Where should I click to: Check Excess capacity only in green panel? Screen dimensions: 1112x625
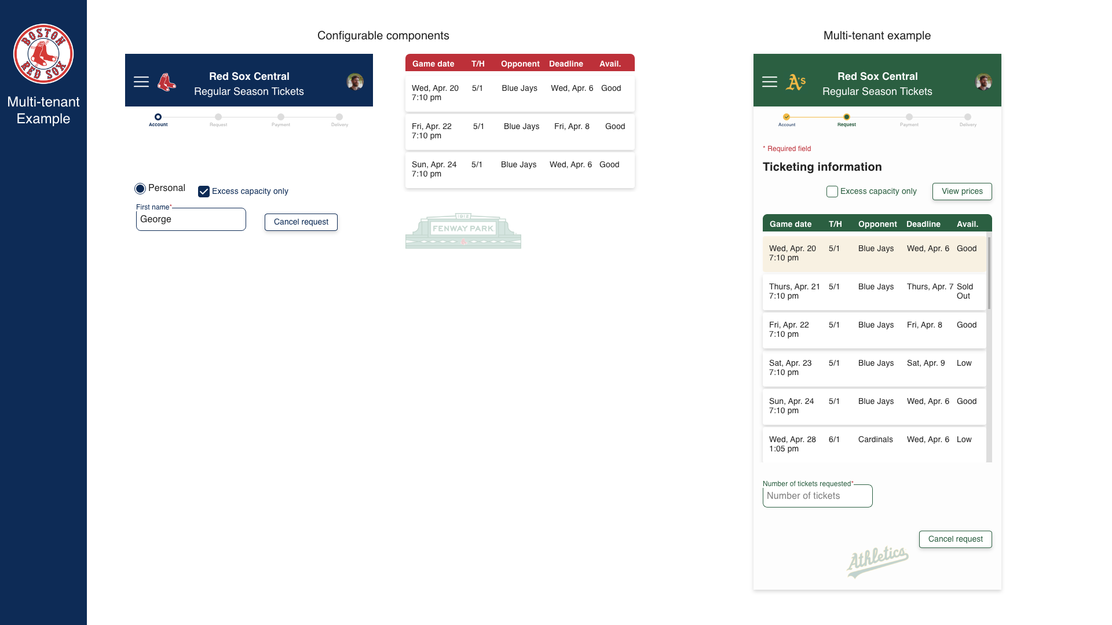pos(832,192)
